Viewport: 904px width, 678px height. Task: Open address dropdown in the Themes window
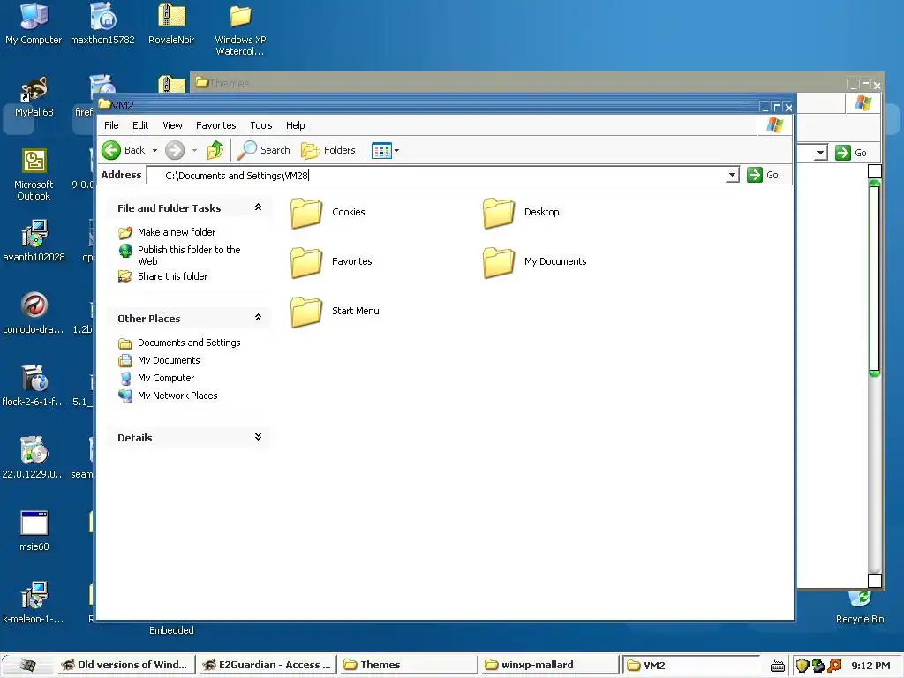(x=820, y=153)
